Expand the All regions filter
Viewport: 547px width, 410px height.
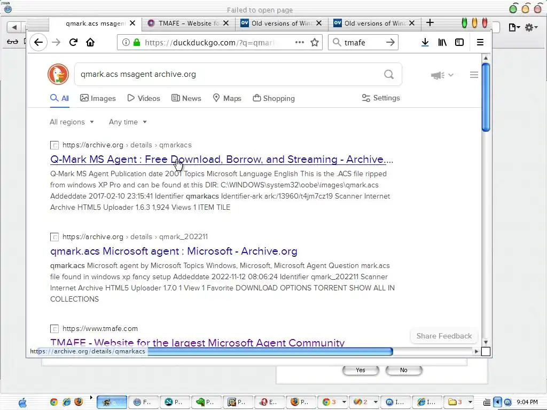(72, 122)
